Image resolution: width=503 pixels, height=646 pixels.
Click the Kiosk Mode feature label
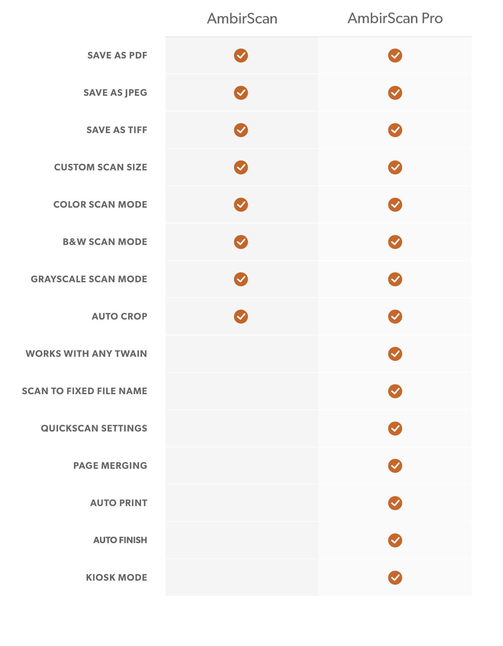(116, 577)
